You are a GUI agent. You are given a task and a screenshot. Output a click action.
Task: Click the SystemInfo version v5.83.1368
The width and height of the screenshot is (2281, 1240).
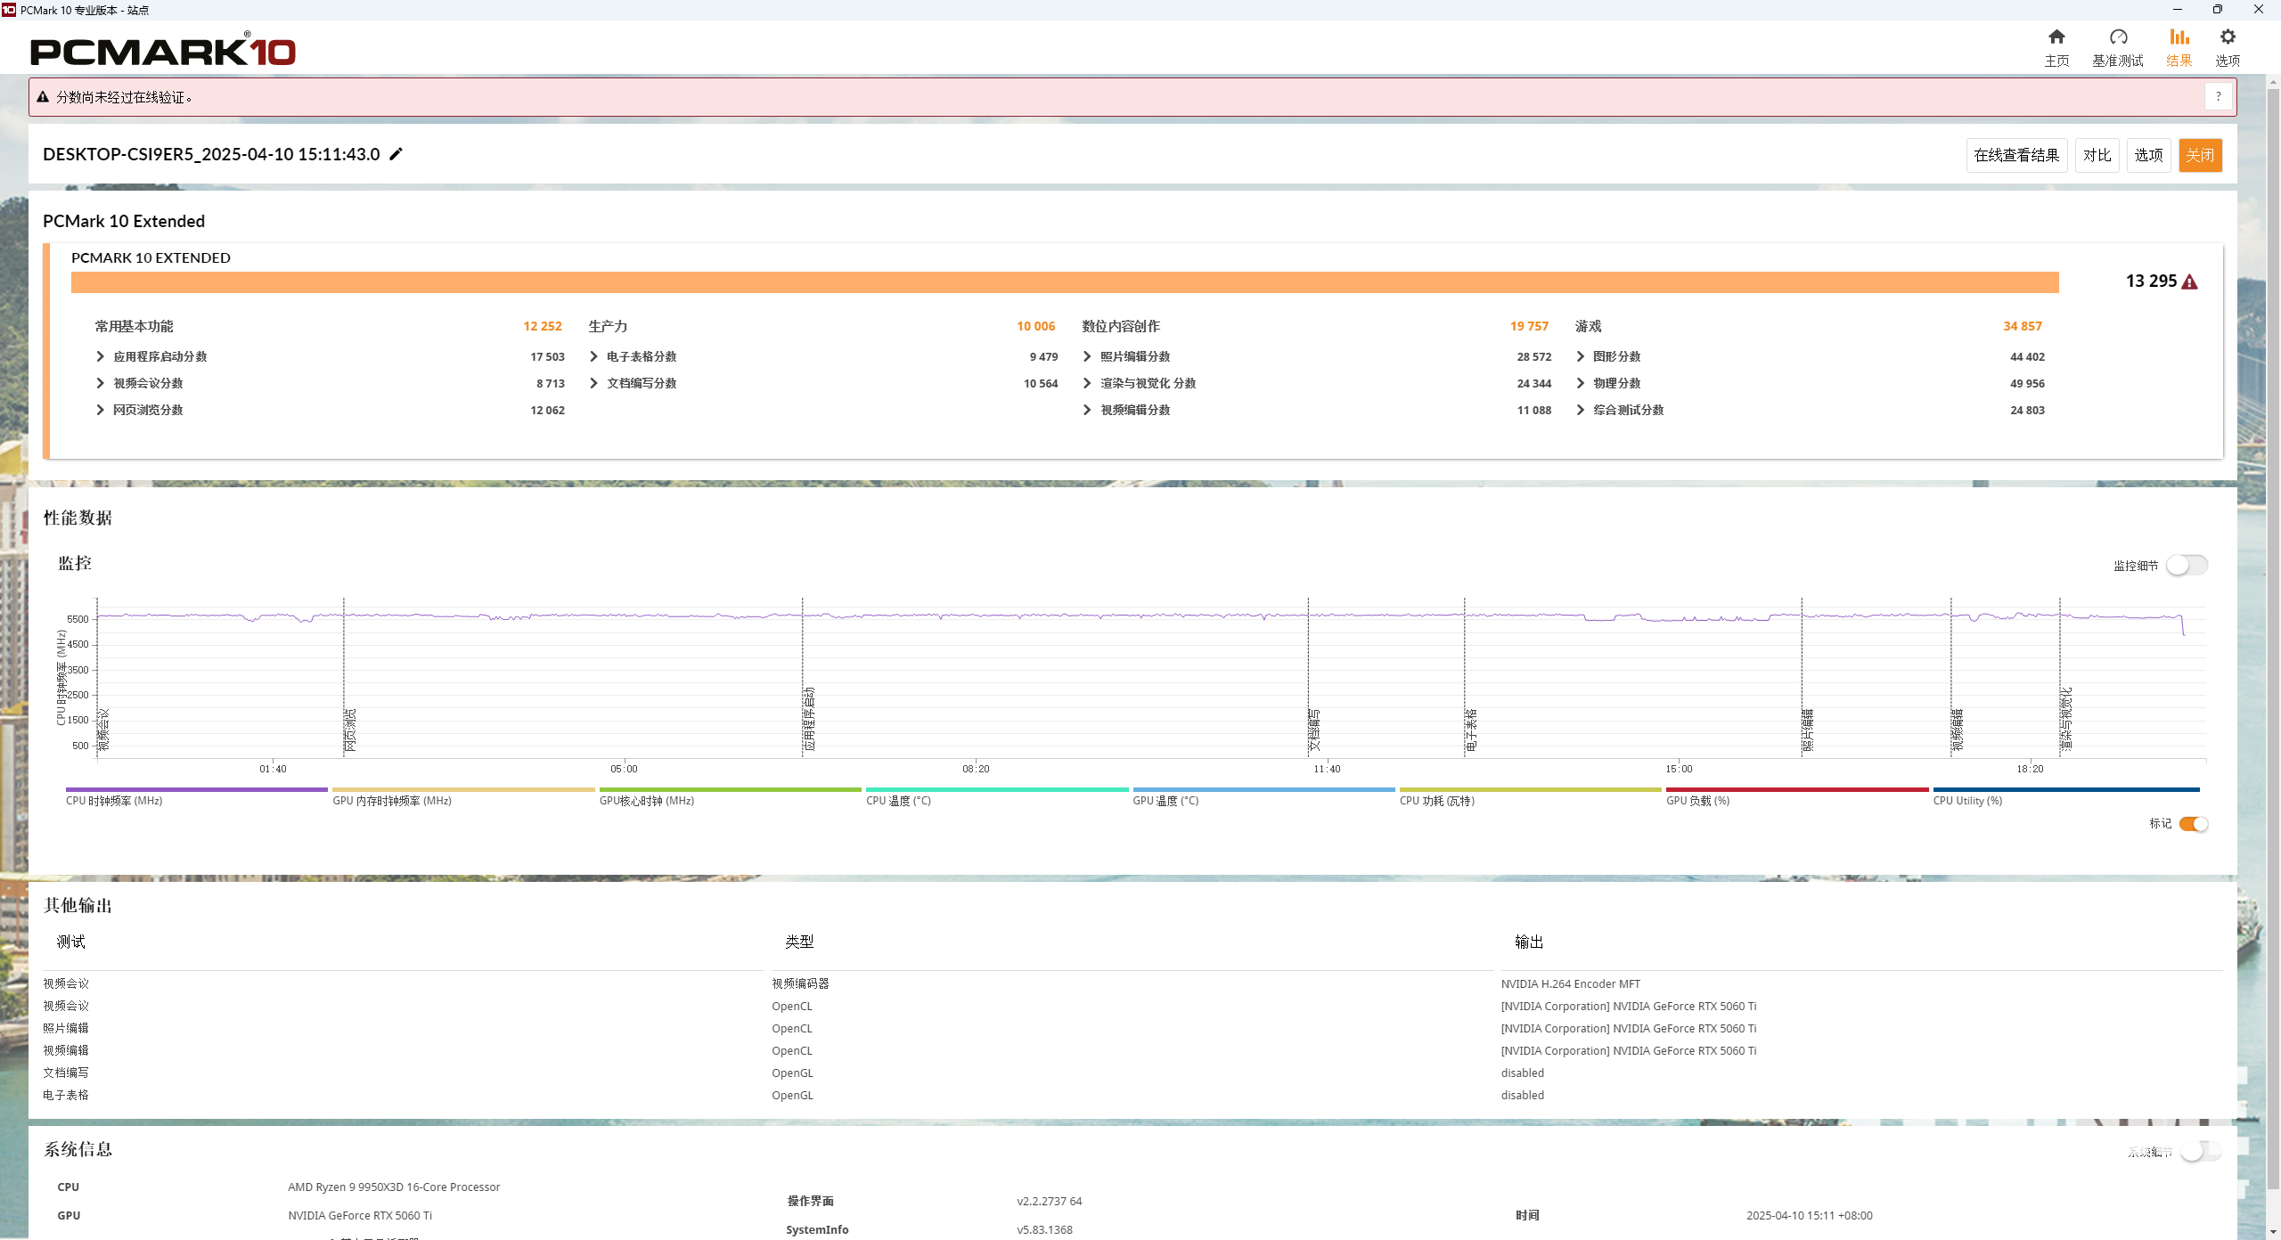1044,1229
